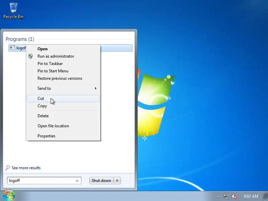Clear the search box with the X
This screenshot has height=201, width=268.
[x=77, y=181]
